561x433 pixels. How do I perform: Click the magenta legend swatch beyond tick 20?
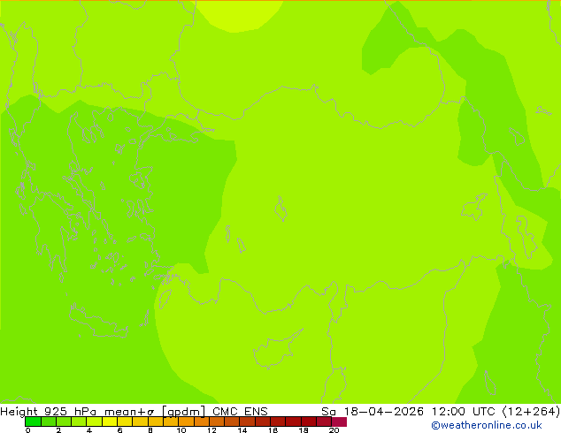340,422
